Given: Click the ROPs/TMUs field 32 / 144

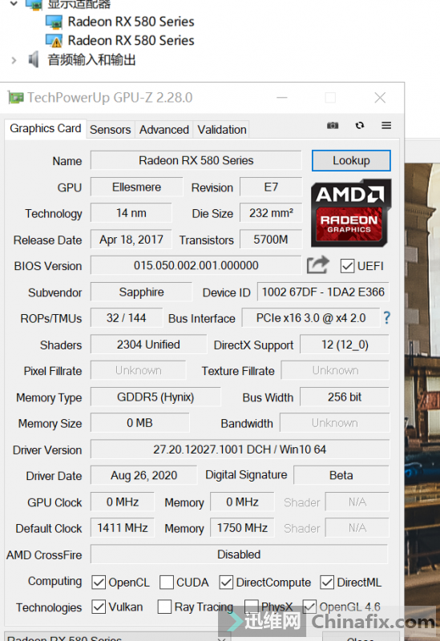Looking at the screenshot, I should point(127,317).
